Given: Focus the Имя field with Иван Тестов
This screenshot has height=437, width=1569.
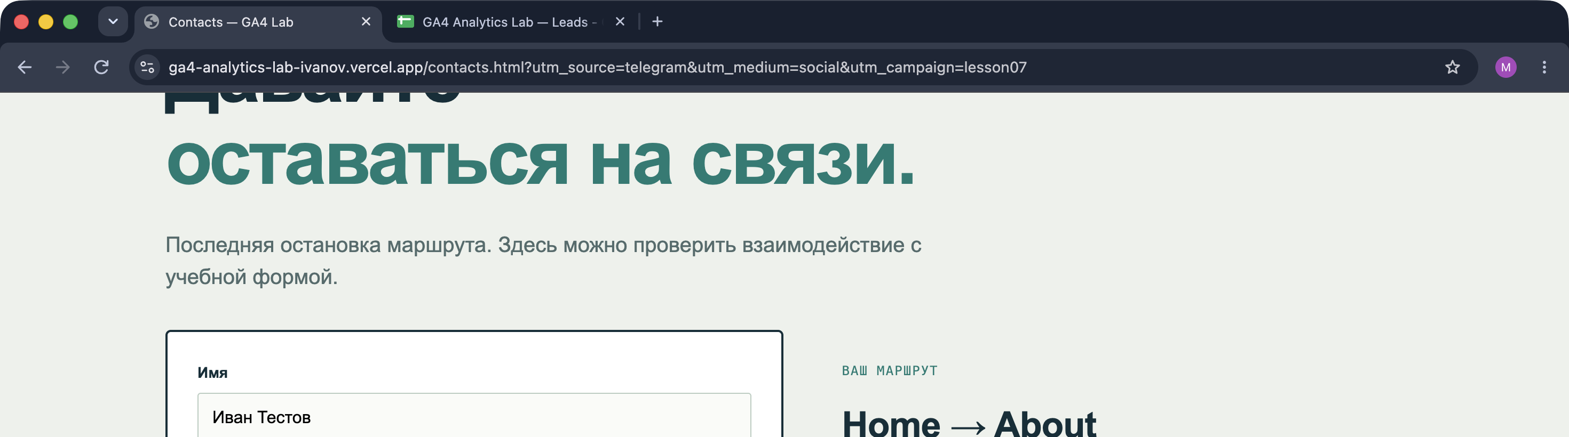Looking at the screenshot, I should [474, 416].
